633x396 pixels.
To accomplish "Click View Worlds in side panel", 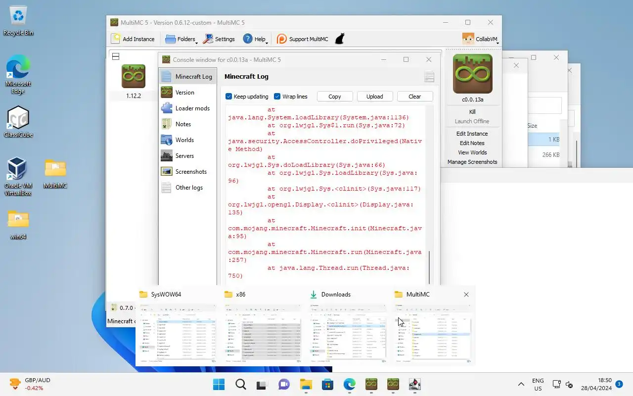I will (472, 152).
